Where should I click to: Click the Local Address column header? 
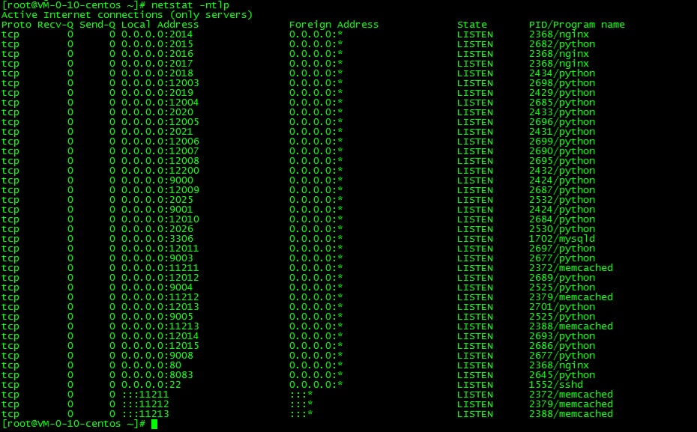click(160, 25)
